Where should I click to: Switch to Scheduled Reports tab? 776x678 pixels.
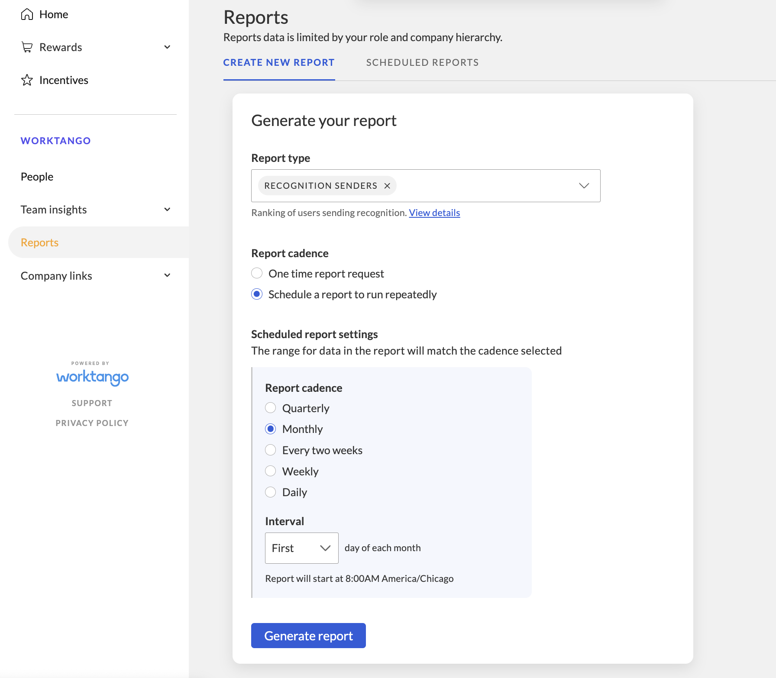[x=422, y=63]
